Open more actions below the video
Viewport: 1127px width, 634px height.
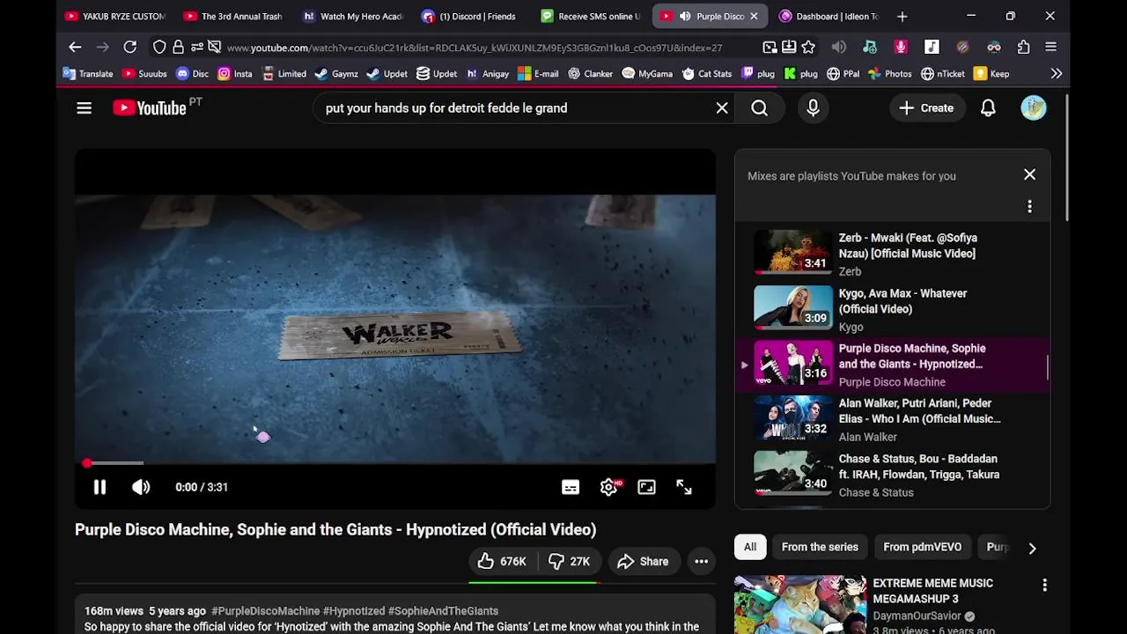coord(701,561)
